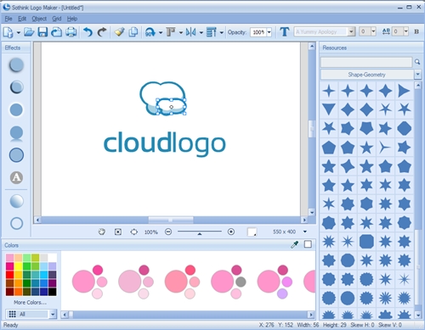The image size is (425, 330).
Task: Click the Save floppy disk icon
Action: point(42,32)
